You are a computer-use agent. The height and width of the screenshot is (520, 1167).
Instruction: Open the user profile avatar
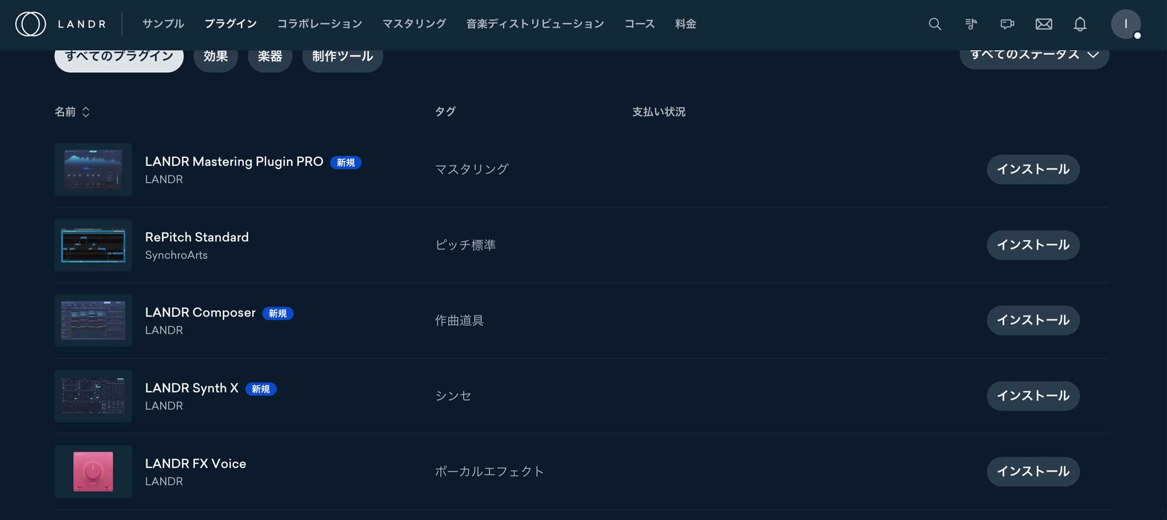point(1126,24)
